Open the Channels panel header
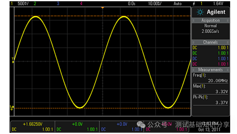Image resolution: width=237 pixels, height=134 pixels. click(x=210, y=42)
